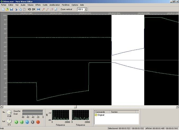Open the Aide menu
179x130 pixels.
coord(82,5)
